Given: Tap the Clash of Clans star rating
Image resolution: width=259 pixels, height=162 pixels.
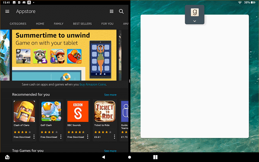Looking at the screenshot, I should (22, 132).
